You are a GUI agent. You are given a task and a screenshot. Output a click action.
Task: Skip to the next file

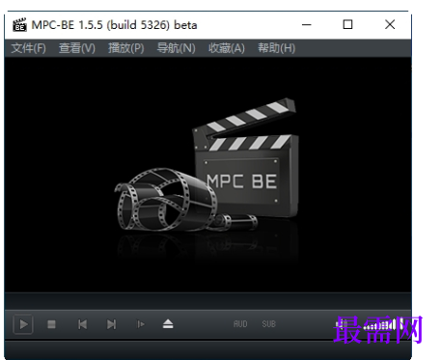(x=111, y=324)
